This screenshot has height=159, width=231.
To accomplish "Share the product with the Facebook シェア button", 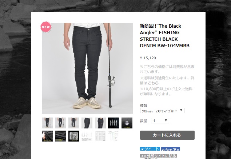I will point(171,149).
